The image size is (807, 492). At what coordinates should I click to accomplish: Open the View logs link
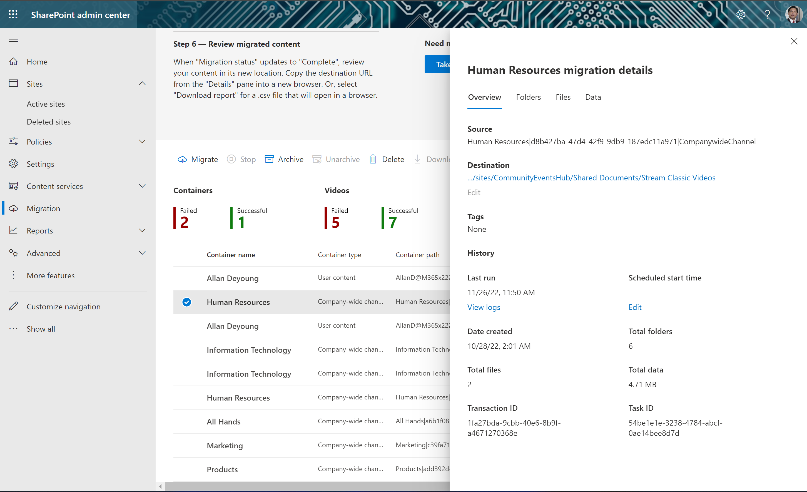[x=484, y=307]
